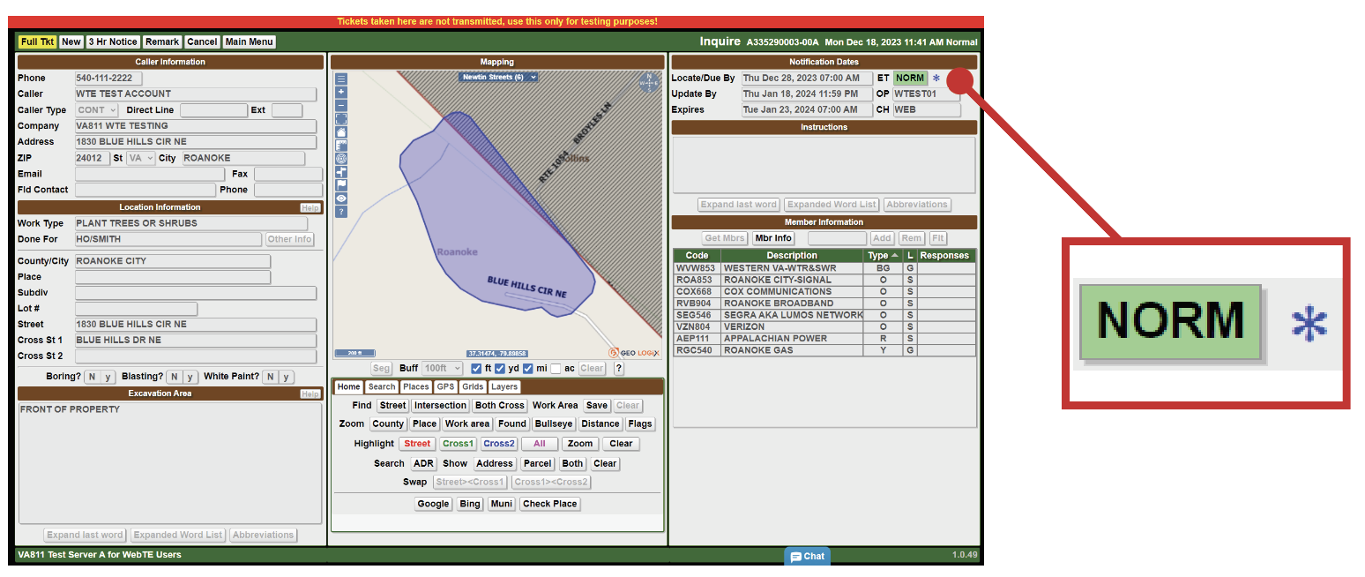Select the bullseye icon in map toolbar
This screenshot has height=577, width=1365.
pyautogui.click(x=341, y=158)
